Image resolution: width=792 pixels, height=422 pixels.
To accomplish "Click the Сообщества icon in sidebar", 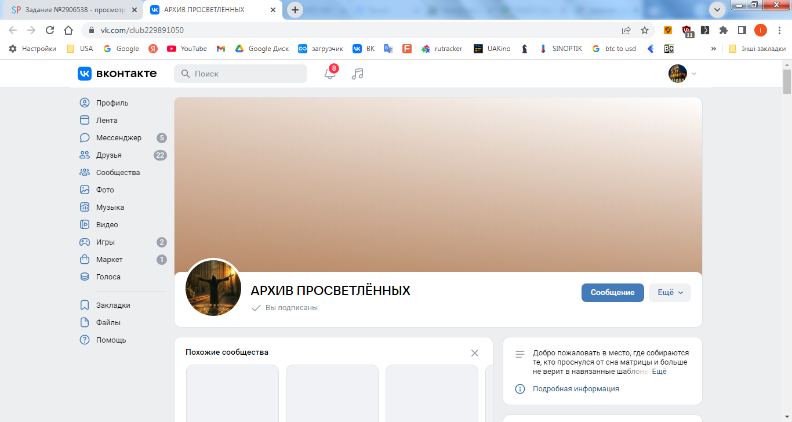I will (85, 173).
